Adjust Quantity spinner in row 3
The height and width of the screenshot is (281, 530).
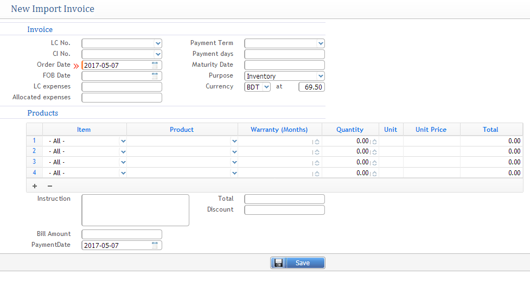[374, 163]
